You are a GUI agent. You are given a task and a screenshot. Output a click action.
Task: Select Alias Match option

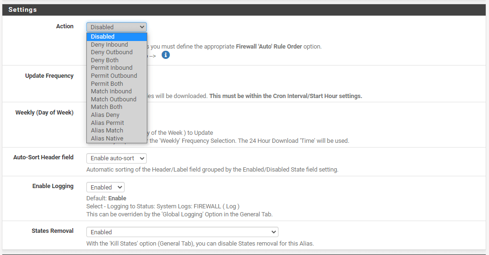click(117, 131)
